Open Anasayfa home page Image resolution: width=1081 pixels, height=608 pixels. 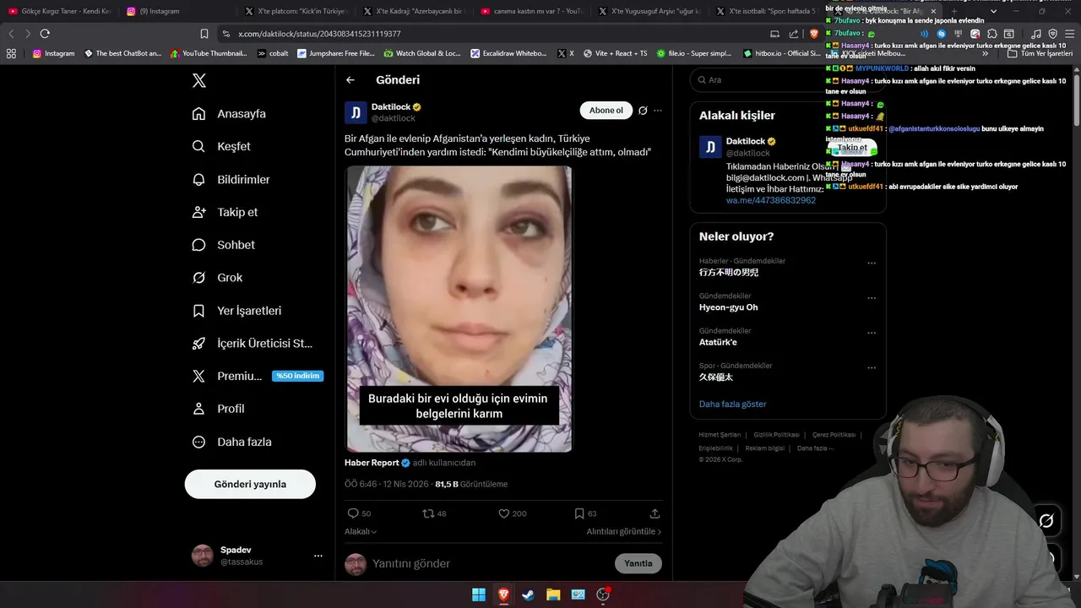229,113
